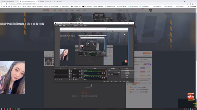This screenshot has height=110, width=197.
Task: Adjust first audio channel volume slider
Action: pos(93,73)
